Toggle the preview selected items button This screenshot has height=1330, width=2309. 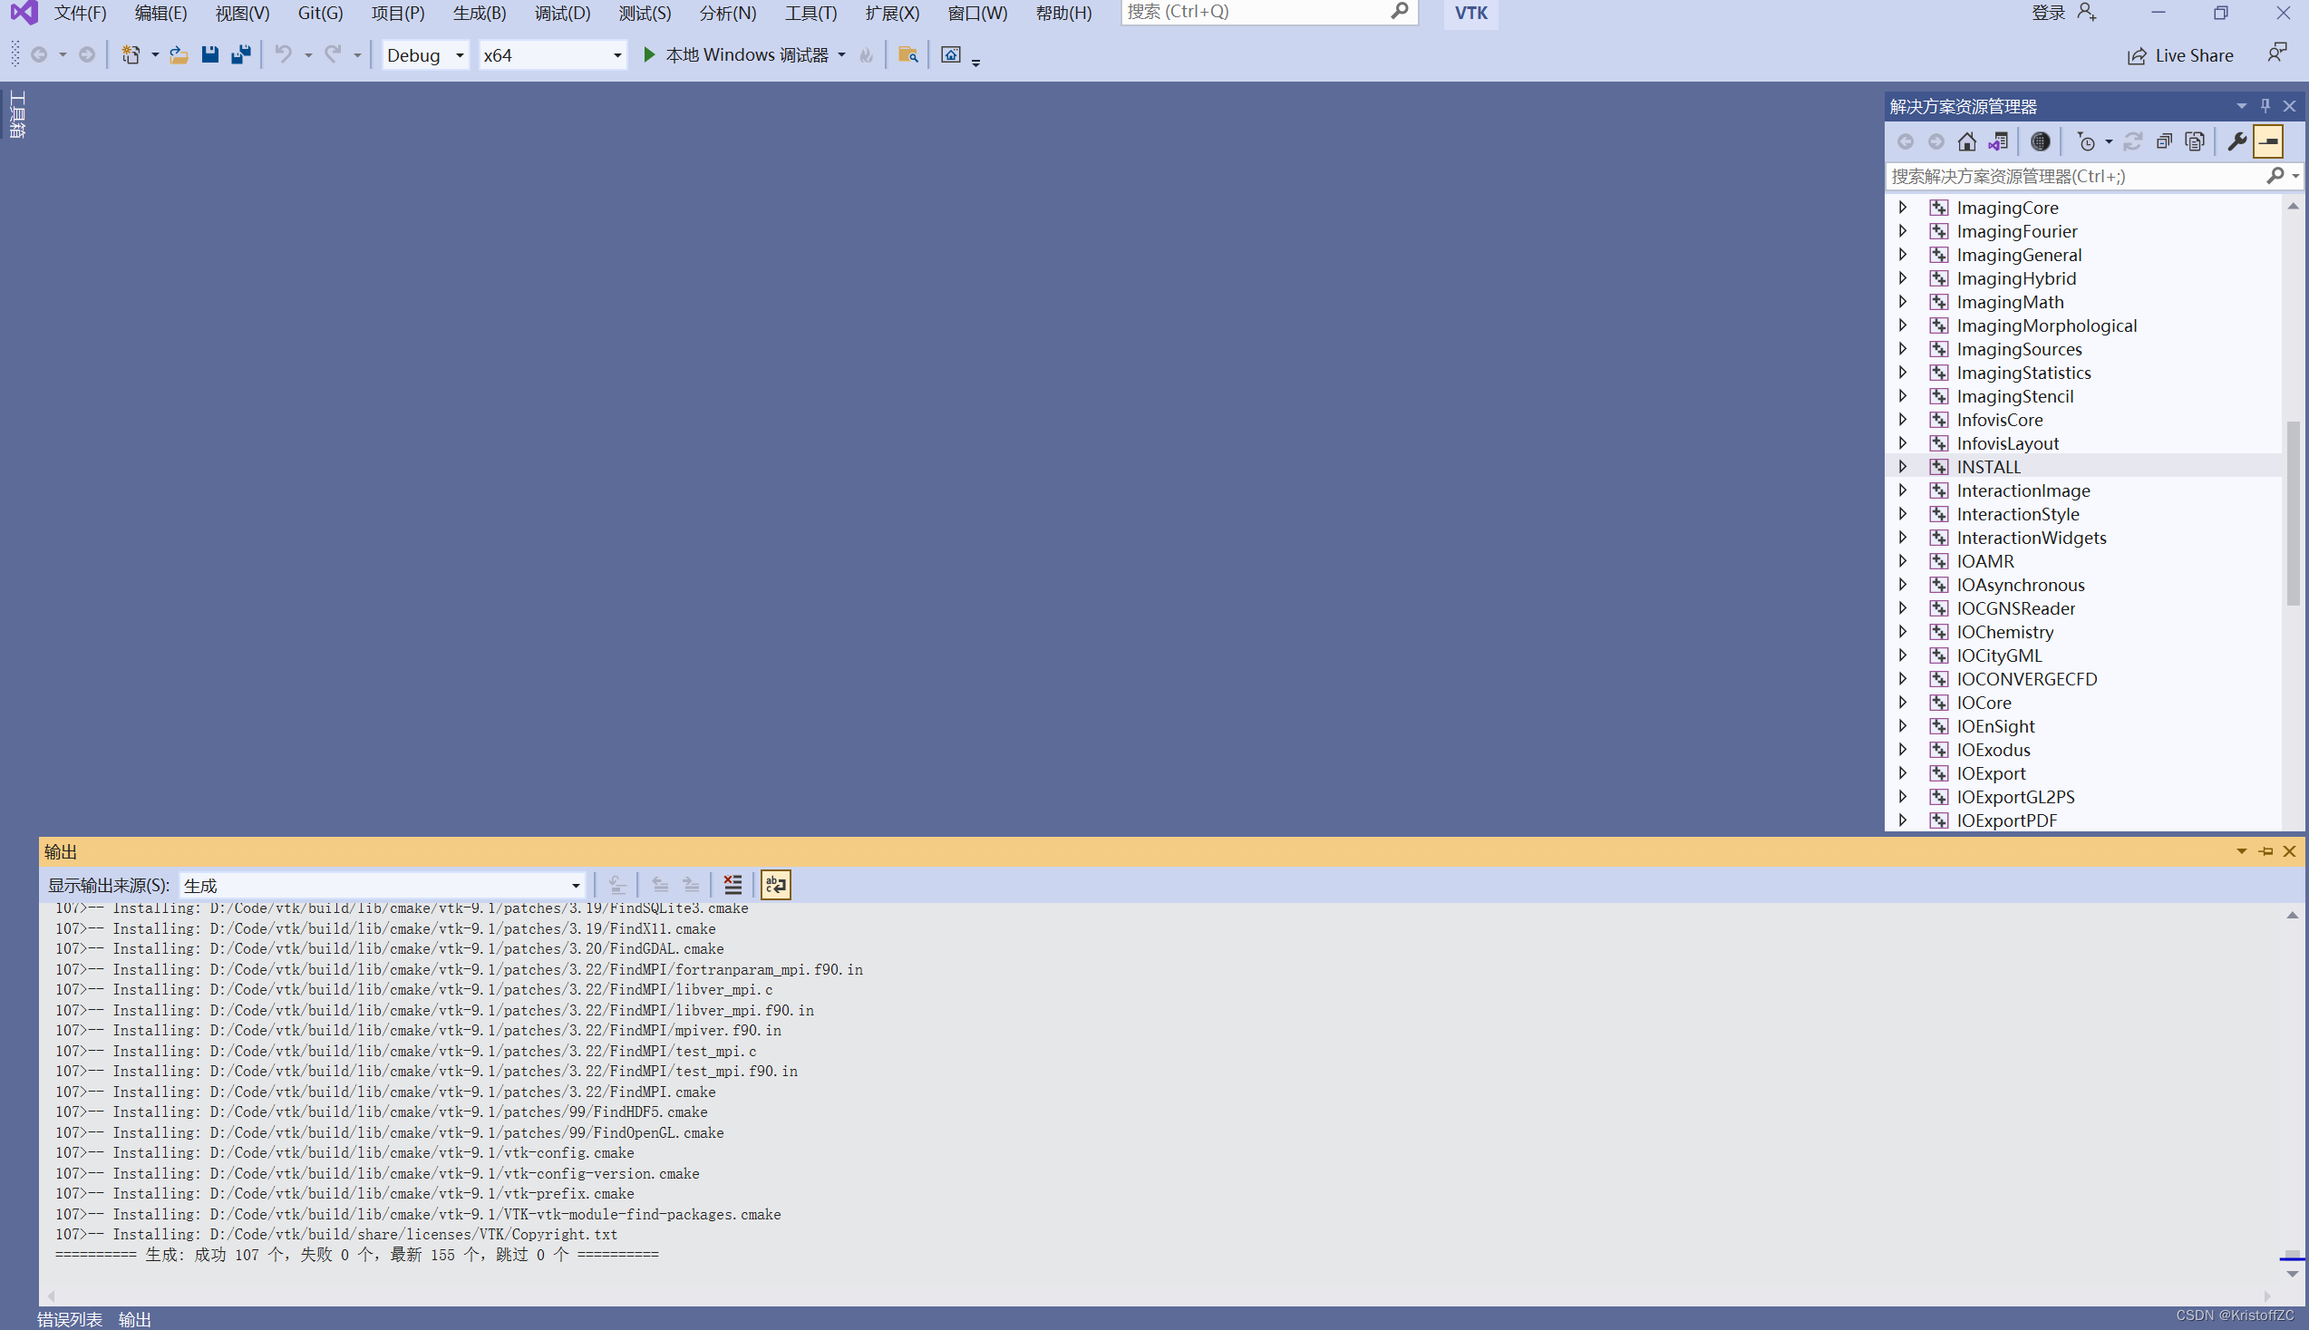2268,141
